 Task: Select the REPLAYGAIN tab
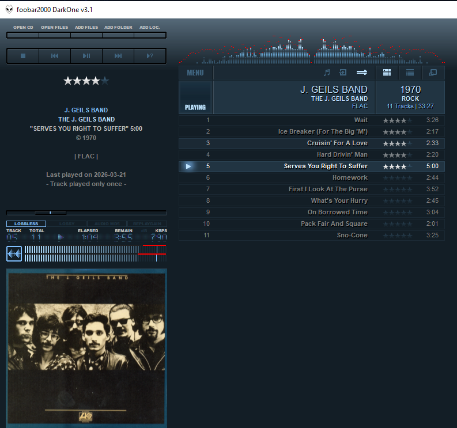click(x=147, y=224)
